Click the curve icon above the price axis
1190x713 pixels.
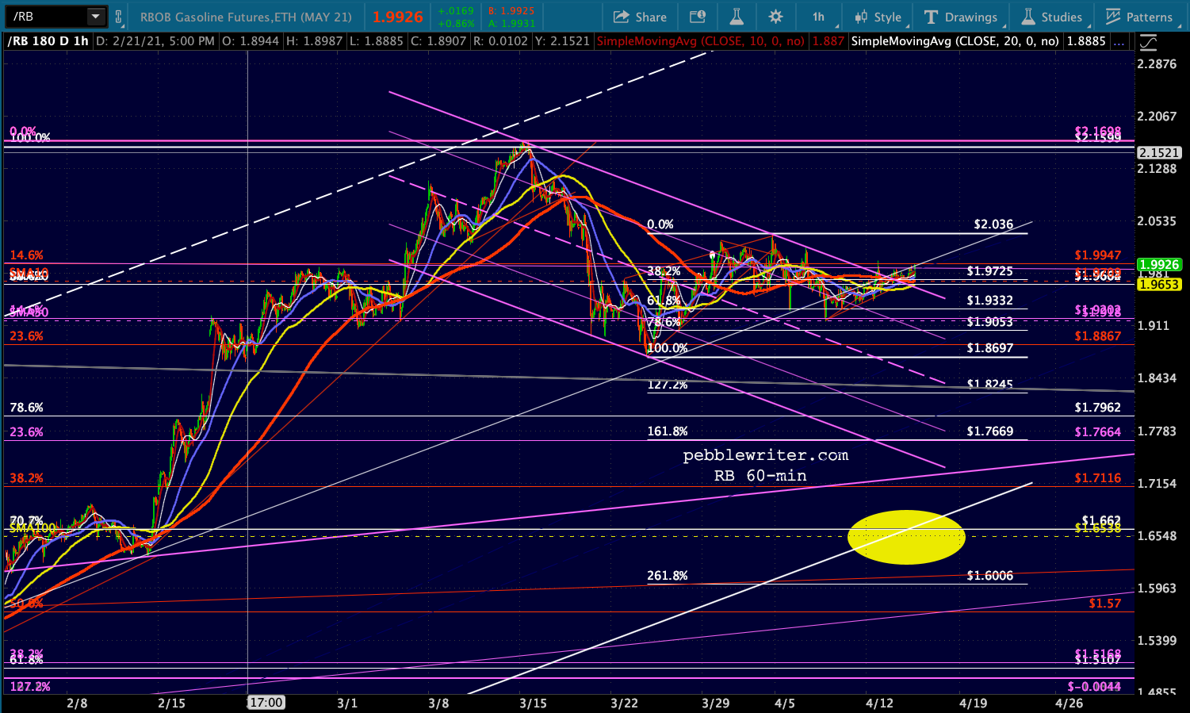pos(1146,41)
